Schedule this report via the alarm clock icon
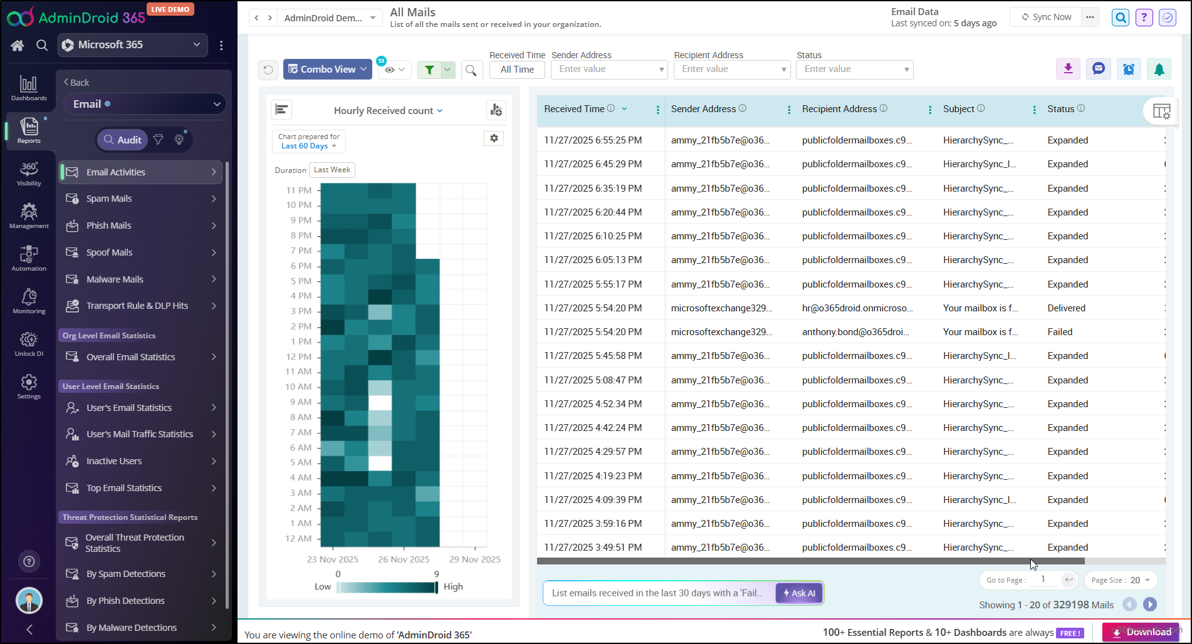The image size is (1192, 644). click(1129, 69)
